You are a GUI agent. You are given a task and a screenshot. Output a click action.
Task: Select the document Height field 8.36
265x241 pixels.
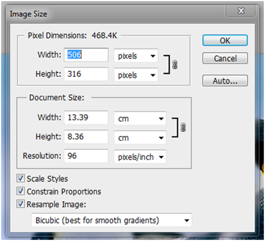tap(86, 137)
